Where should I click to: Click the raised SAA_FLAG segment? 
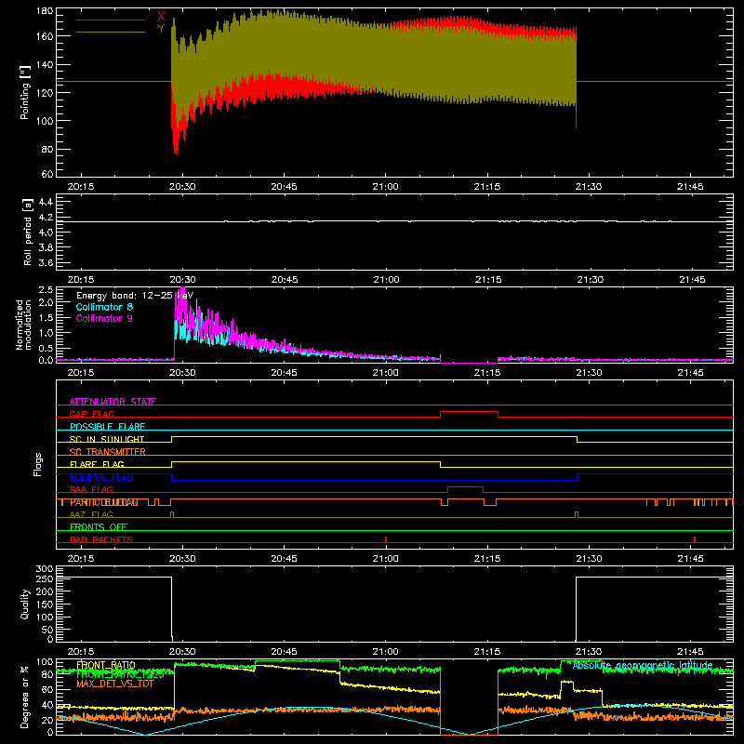point(466,486)
